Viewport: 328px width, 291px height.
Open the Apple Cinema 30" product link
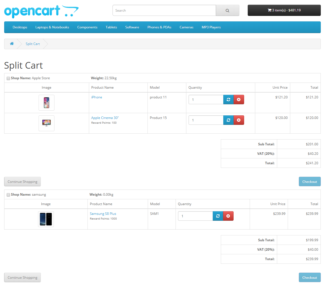point(105,118)
